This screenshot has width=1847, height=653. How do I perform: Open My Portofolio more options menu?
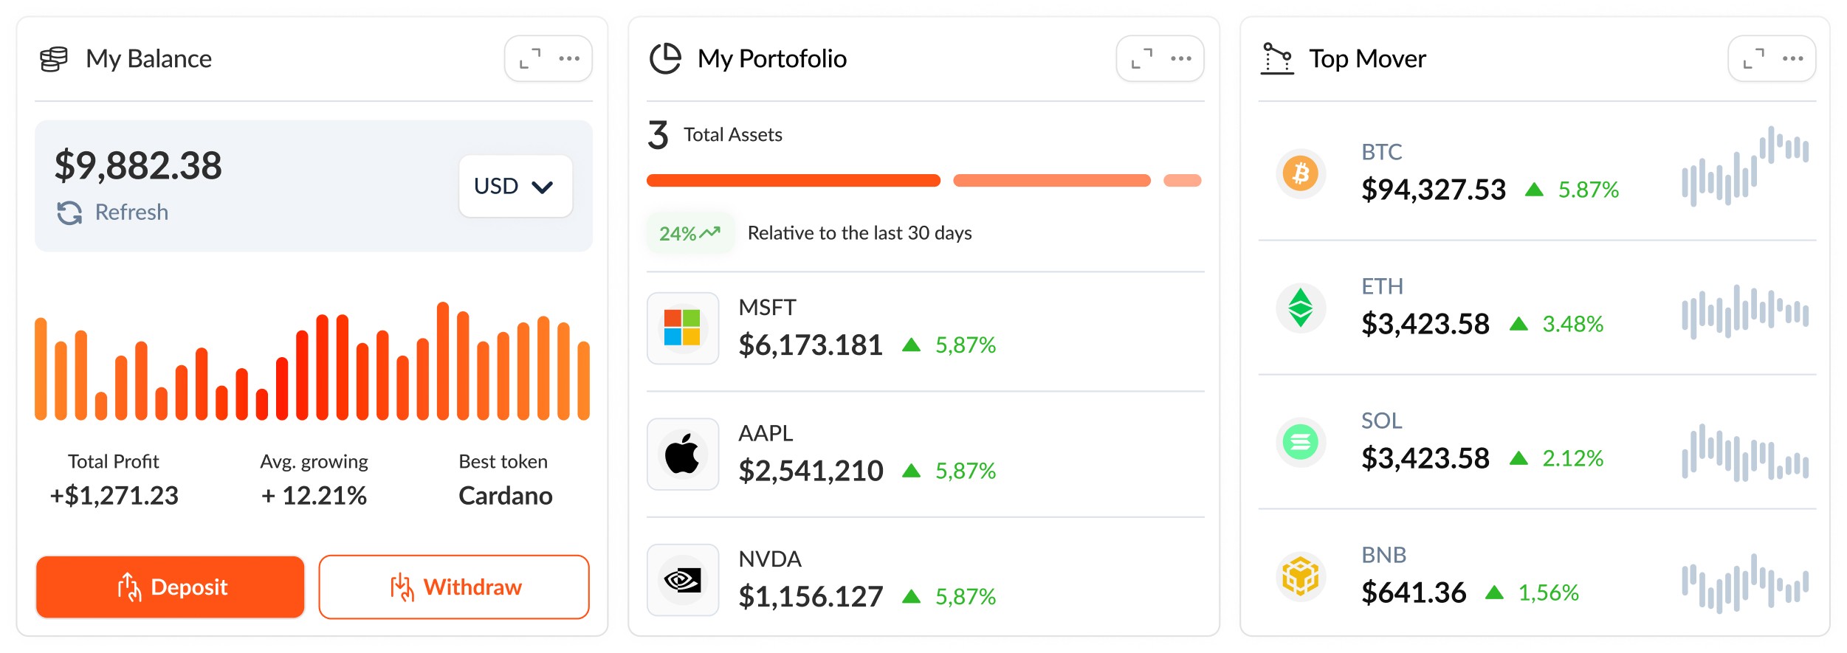click(x=1181, y=58)
